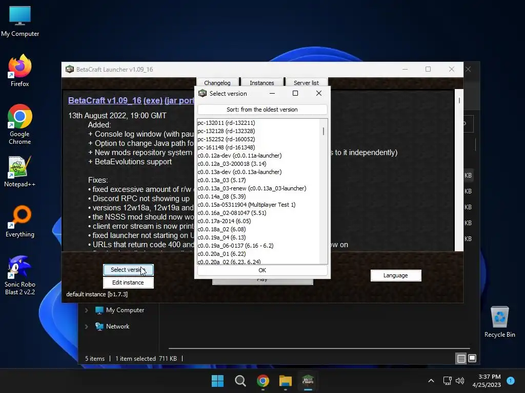The height and width of the screenshot is (393, 525).
Task: Launch Everything search desktop icon
Action: pyautogui.click(x=20, y=221)
